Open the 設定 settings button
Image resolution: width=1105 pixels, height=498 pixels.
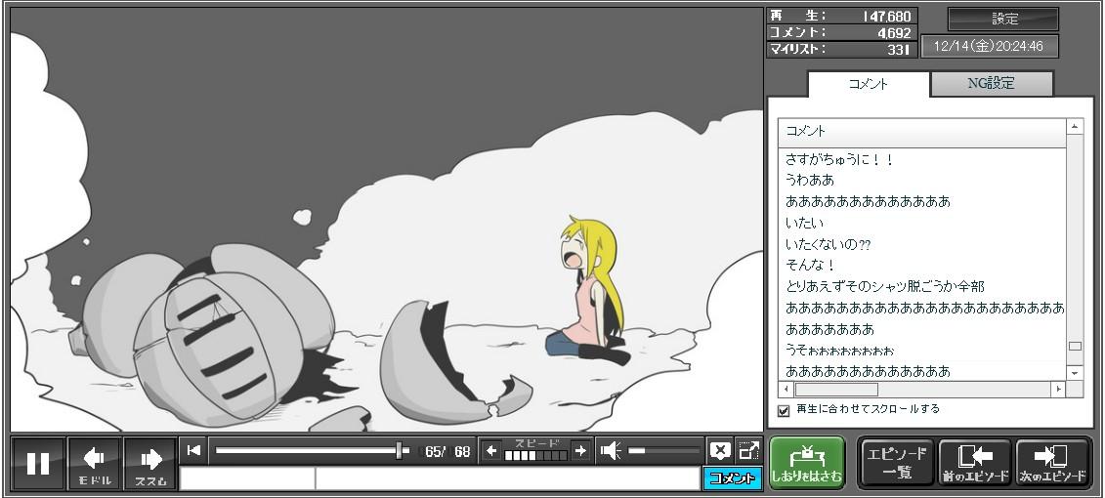1003,20
